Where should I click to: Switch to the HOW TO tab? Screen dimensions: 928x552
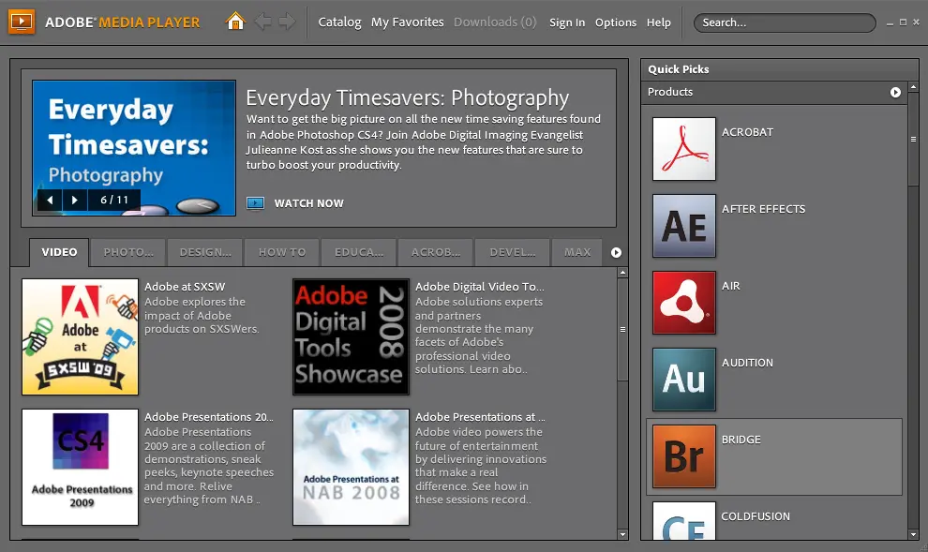pyautogui.click(x=281, y=251)
